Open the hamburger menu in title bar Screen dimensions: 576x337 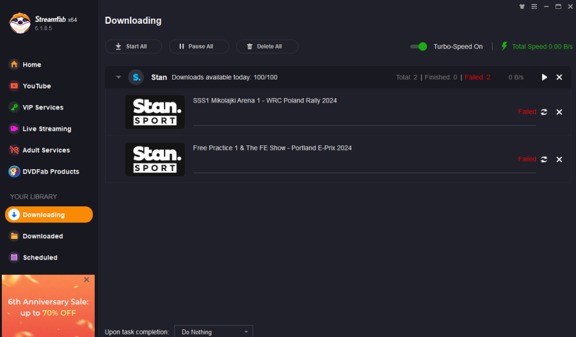(x=534, y=6)
